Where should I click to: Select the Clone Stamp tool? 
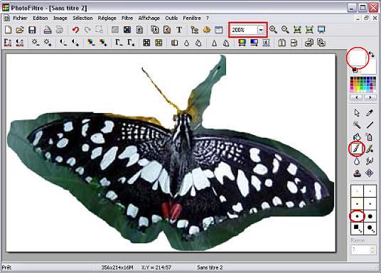(x=356, y=173)
